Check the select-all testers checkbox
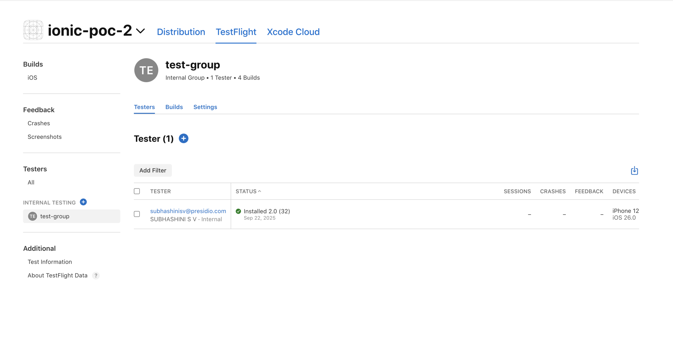Screen dimensions: 673x344 click(x=137, y=191)
